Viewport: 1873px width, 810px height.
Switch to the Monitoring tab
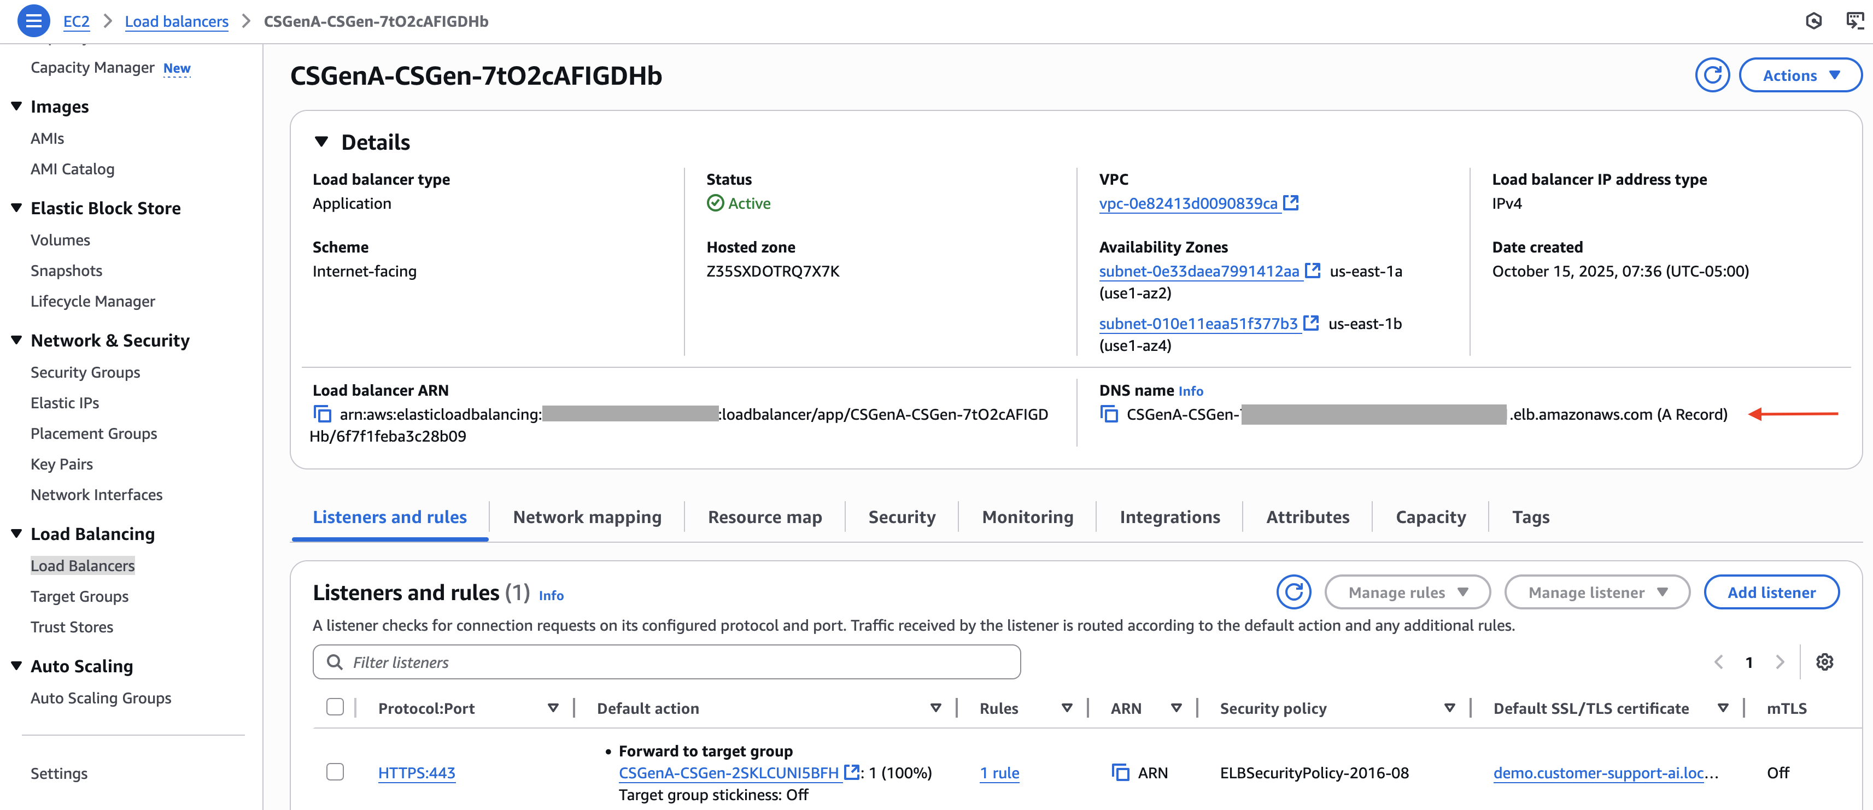1027,517
